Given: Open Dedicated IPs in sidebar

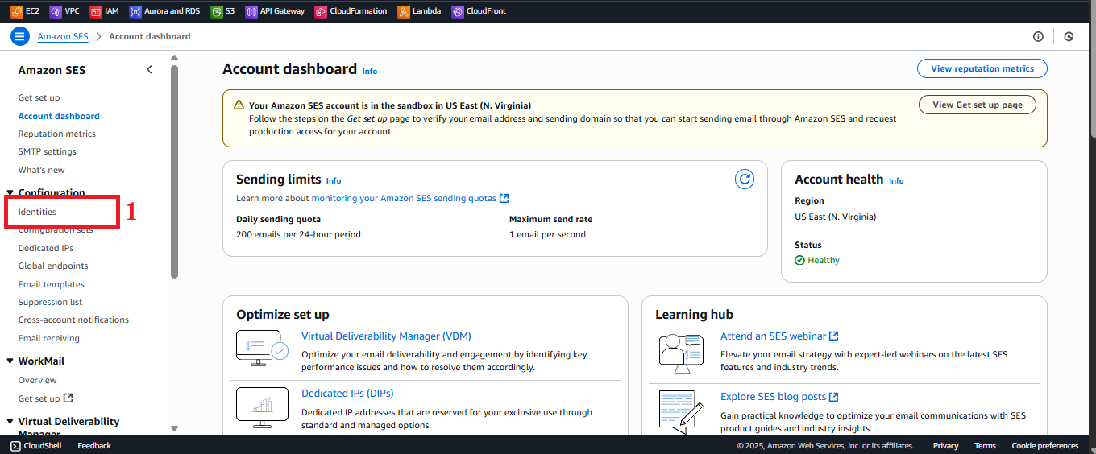Looking at the screenshot, I should [46, 248].
